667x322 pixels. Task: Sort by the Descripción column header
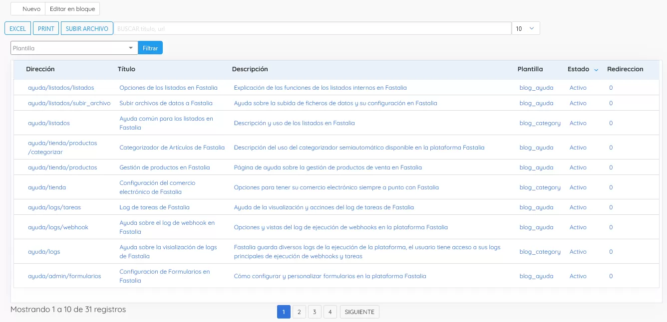coord(250,69)
